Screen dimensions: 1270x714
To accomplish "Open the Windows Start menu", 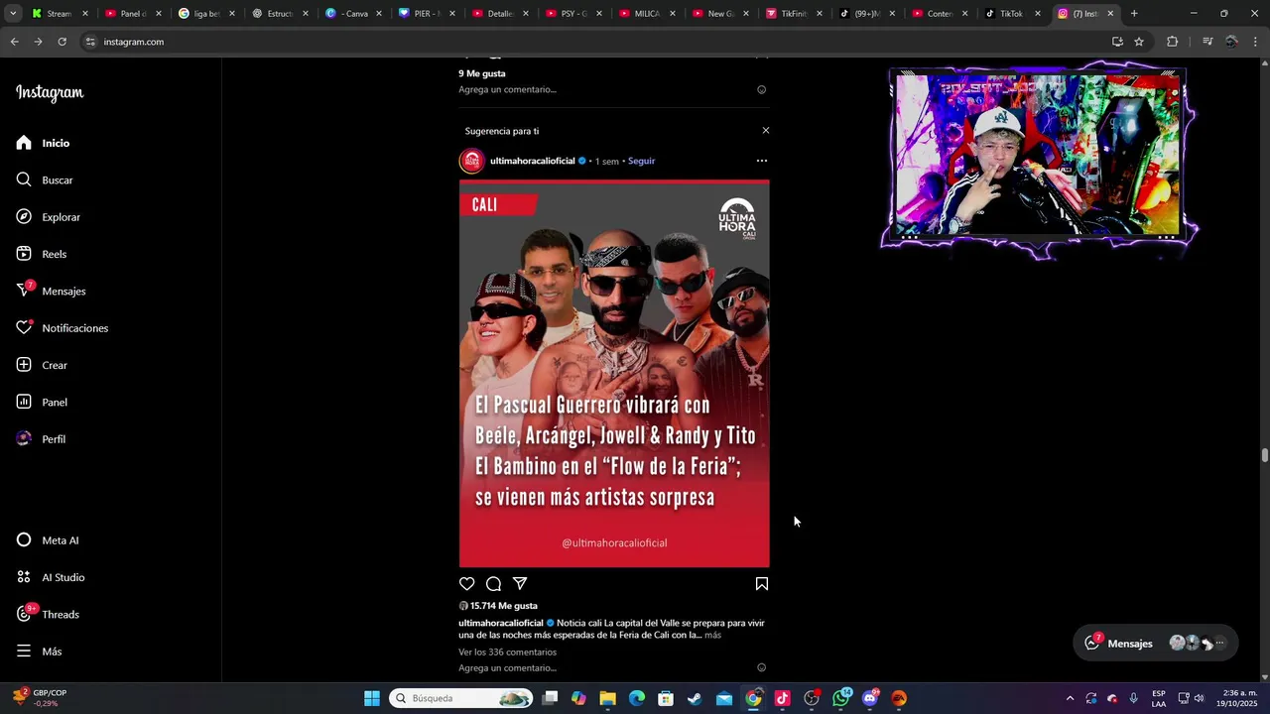I will [372, 698].
